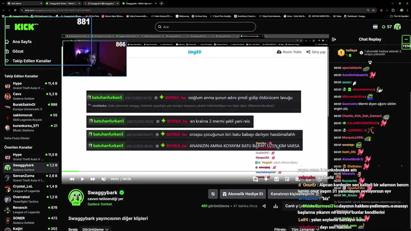Click hefeye in gift leaderboard

coord(352,51)
